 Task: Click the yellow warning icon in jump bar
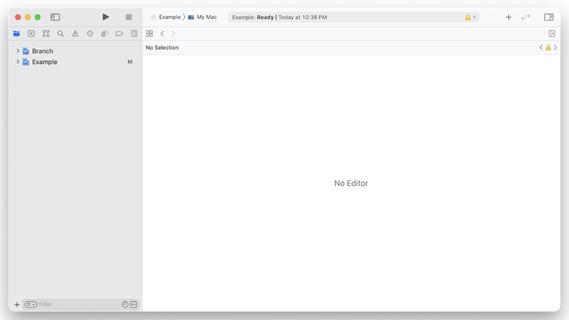click(548, 48)
